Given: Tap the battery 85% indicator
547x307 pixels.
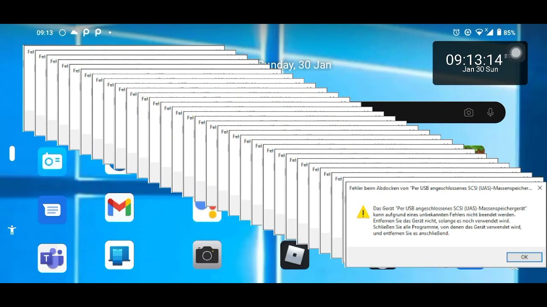Looking at the screenshot, I should (506, 32).
